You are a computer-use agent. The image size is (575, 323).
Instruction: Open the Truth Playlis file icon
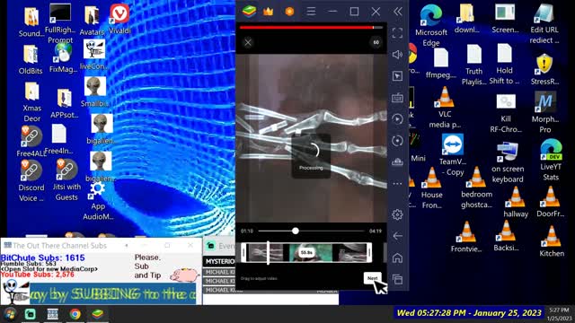tap(473, 65)
